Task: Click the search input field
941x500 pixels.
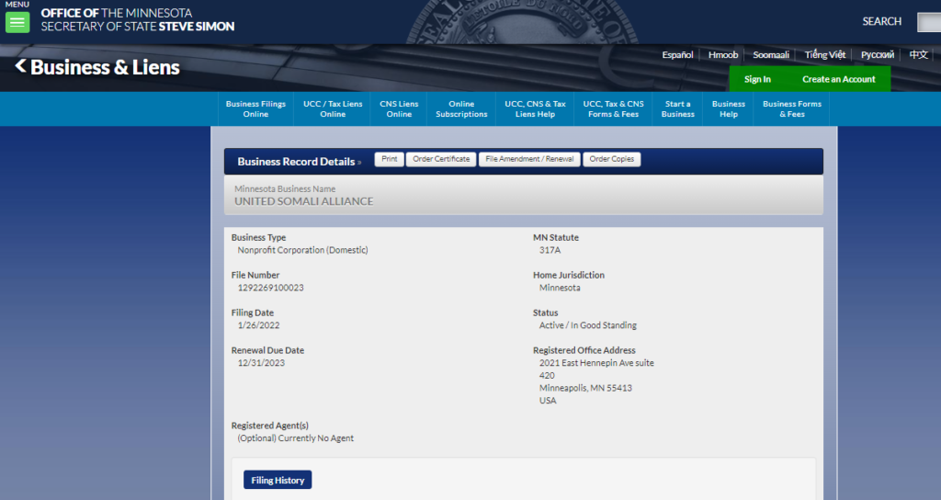Action: (929, 22)
